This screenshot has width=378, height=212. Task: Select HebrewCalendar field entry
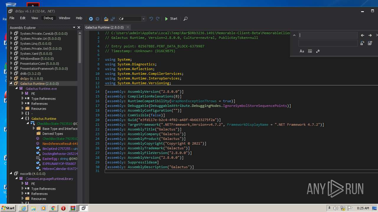tap(60, 169)
